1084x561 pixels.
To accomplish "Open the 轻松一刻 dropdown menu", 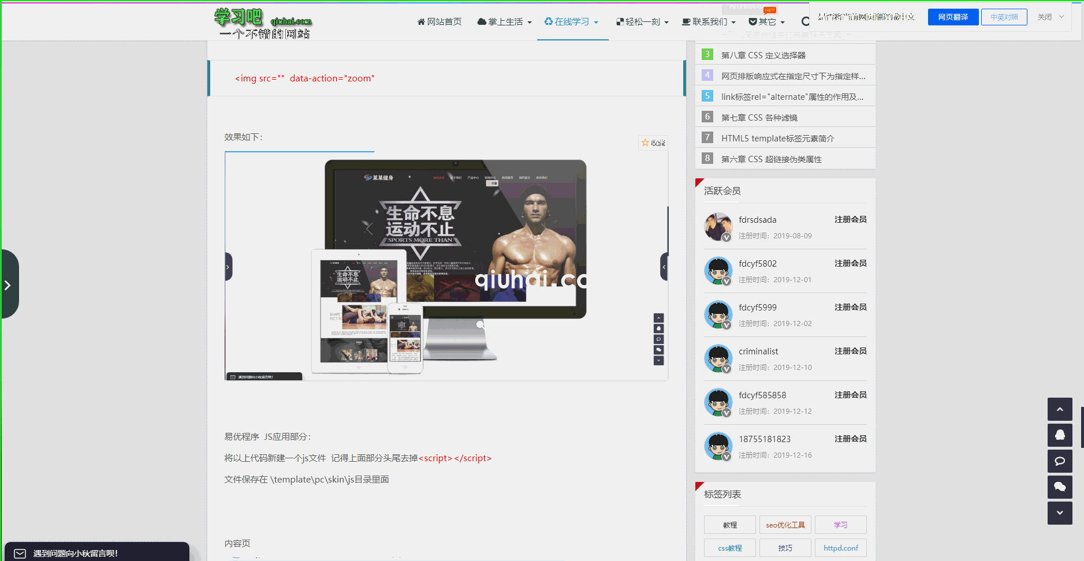I will pyautogui.click(x=642, y=21).
